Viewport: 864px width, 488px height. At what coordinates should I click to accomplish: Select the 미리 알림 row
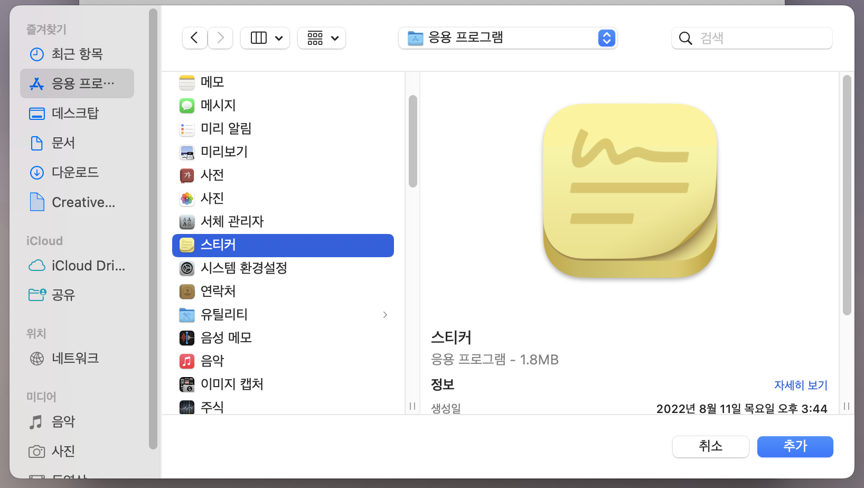coord(283,129)
